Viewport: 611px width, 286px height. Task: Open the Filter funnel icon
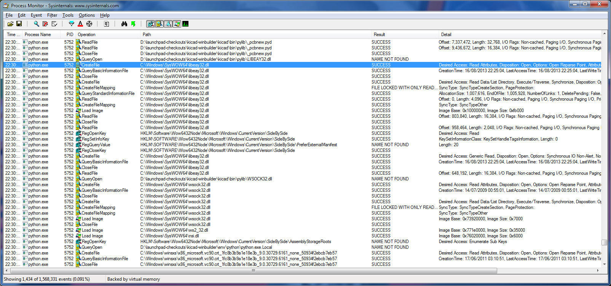tap(71, 24)
